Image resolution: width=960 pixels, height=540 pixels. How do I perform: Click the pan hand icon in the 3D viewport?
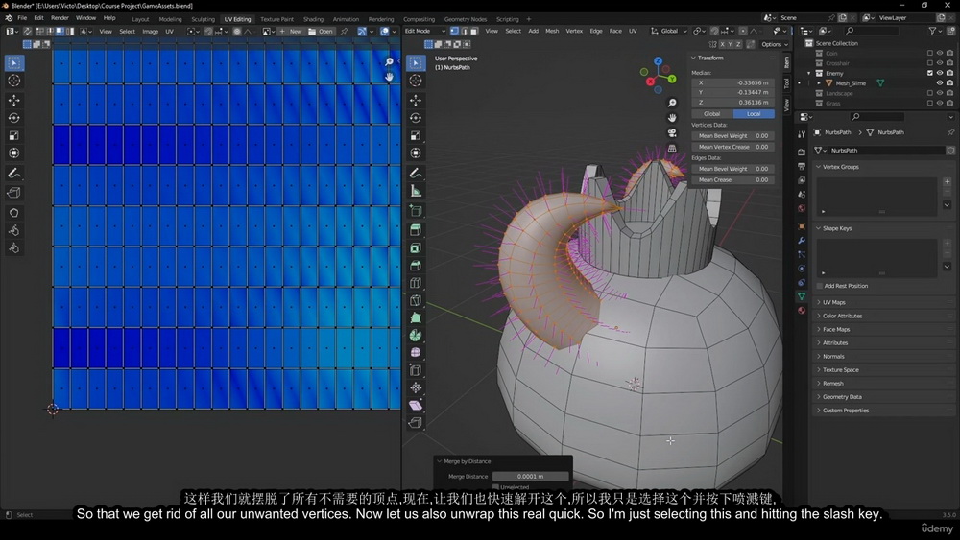(x=672, y=117)
